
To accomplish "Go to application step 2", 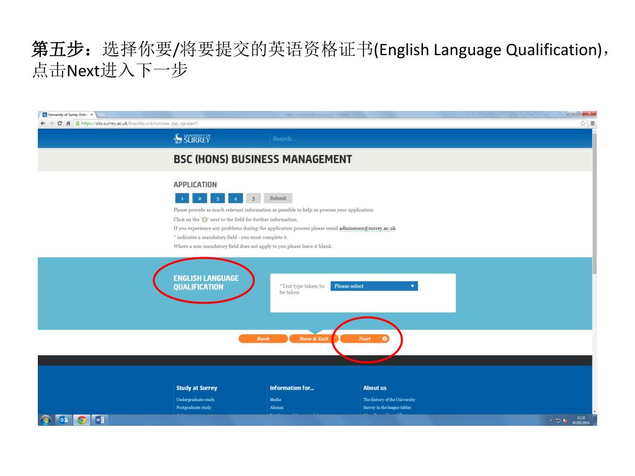I will [x=200, y=198].
